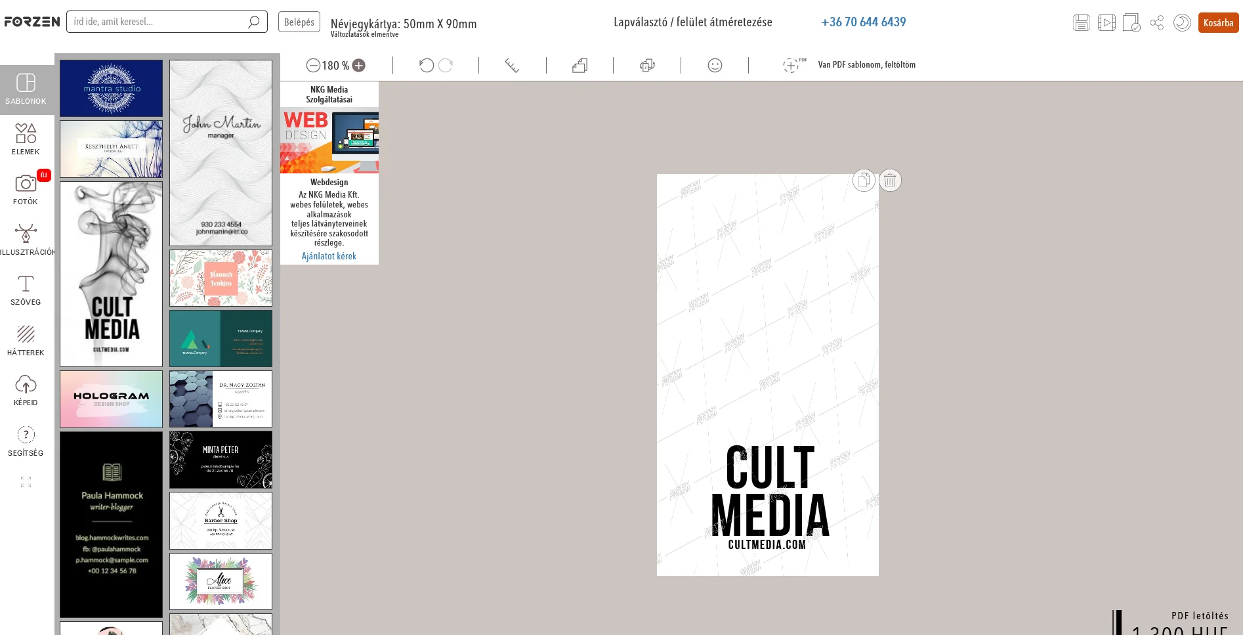Click the Forzen logo
The width and height of the screenshot is (1243, 635).
(x=32, y=22)
